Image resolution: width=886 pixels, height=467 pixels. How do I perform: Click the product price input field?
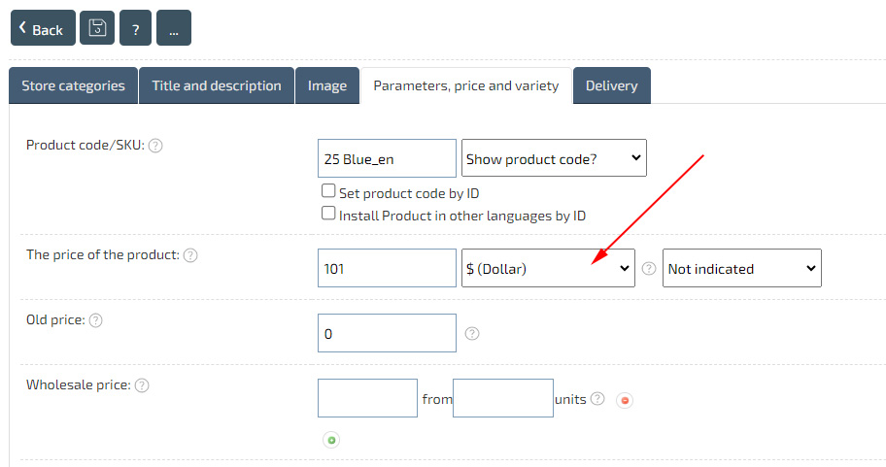pos(387,269)
